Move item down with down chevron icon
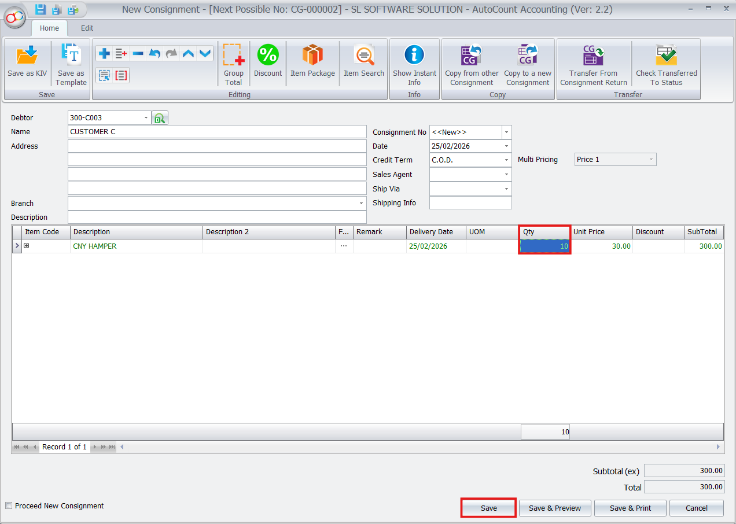This screenshot has width=736, height=524. pos(205,53)
